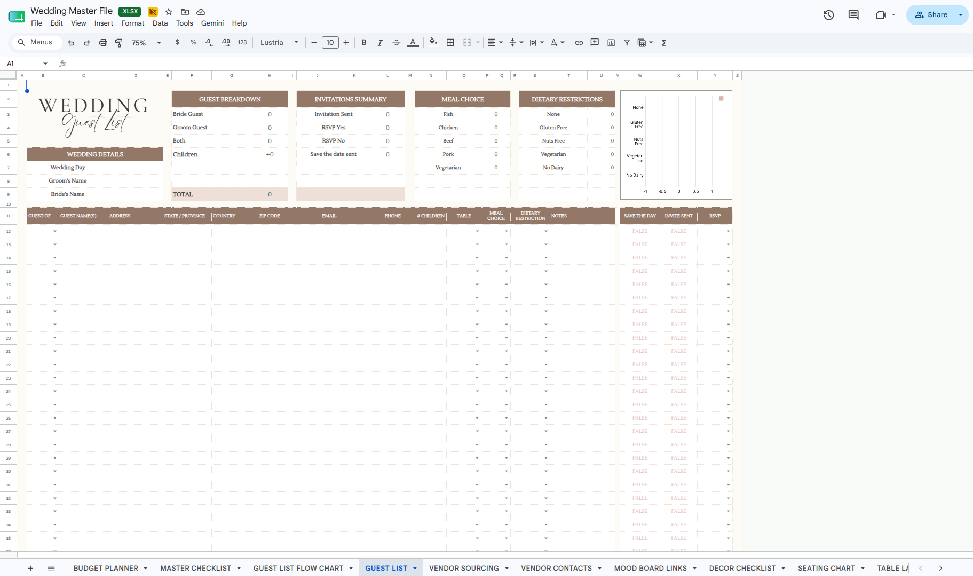The height and width of the screenshot is (576, 973).
Task: Toggle bold formatting
Action: point(364,42)
